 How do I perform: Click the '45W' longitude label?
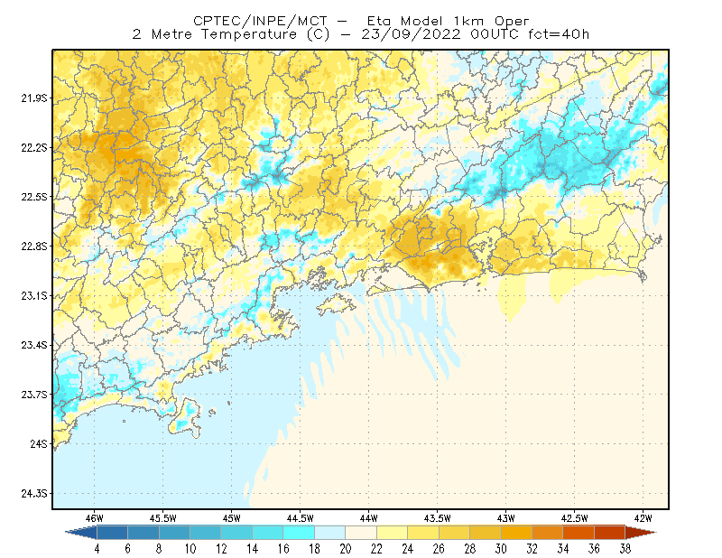point(232,518)
